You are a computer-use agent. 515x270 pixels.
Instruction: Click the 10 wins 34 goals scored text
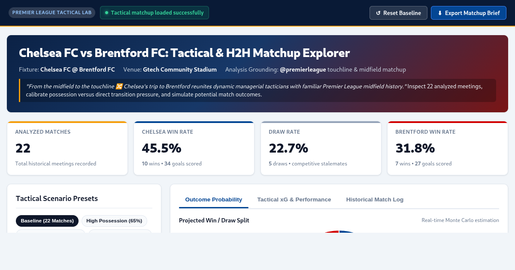pyautogui.click(x=172, y=164)
